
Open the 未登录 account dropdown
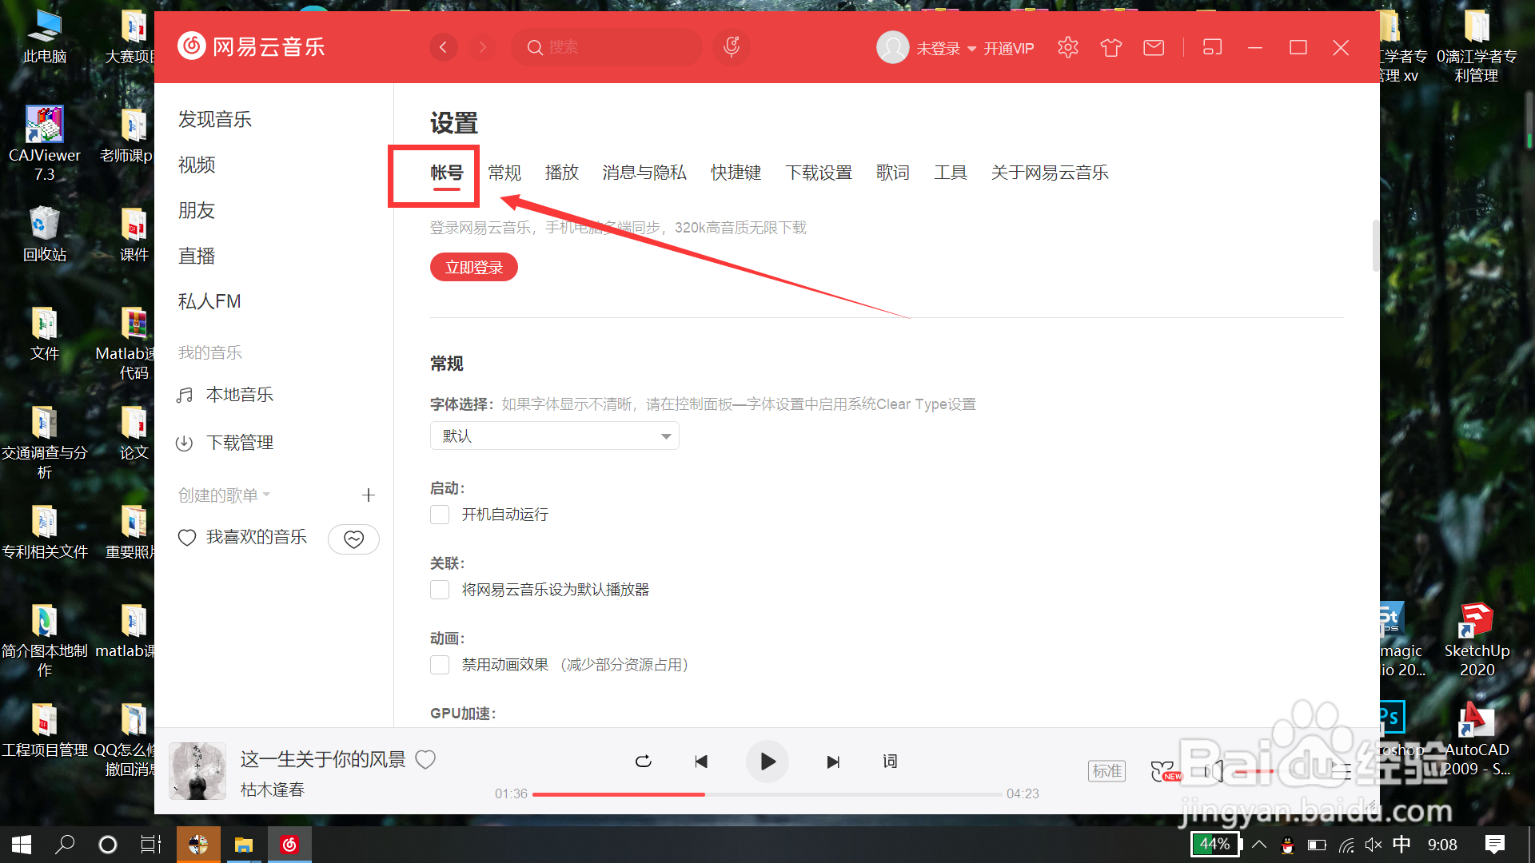tap(939, 47)
